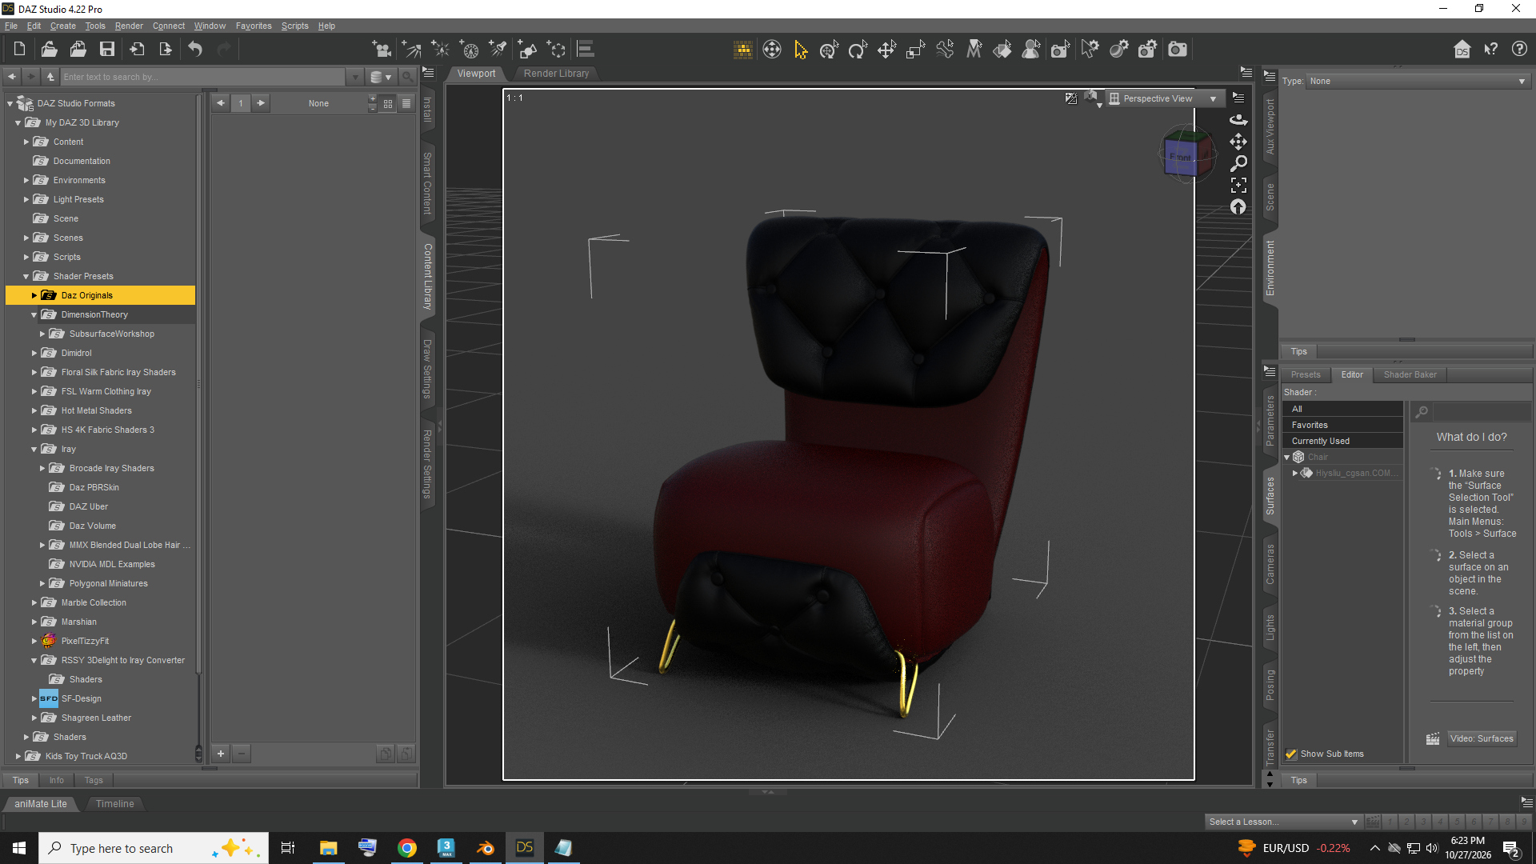The width and height of the screenshot is (1536, 864).
Task: Click the viewport zoom magnifier icon
Action: coord(1238,163)
